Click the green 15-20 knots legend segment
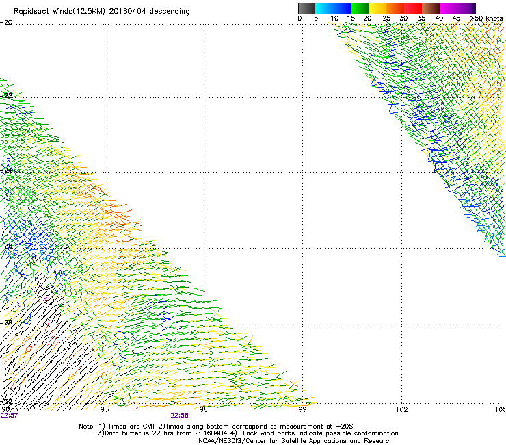Image resolution: width=506 pixels, height=445 pixels. pos(360,8)
